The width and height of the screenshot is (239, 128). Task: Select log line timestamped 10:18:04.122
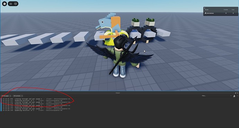(x=36, y=102)
